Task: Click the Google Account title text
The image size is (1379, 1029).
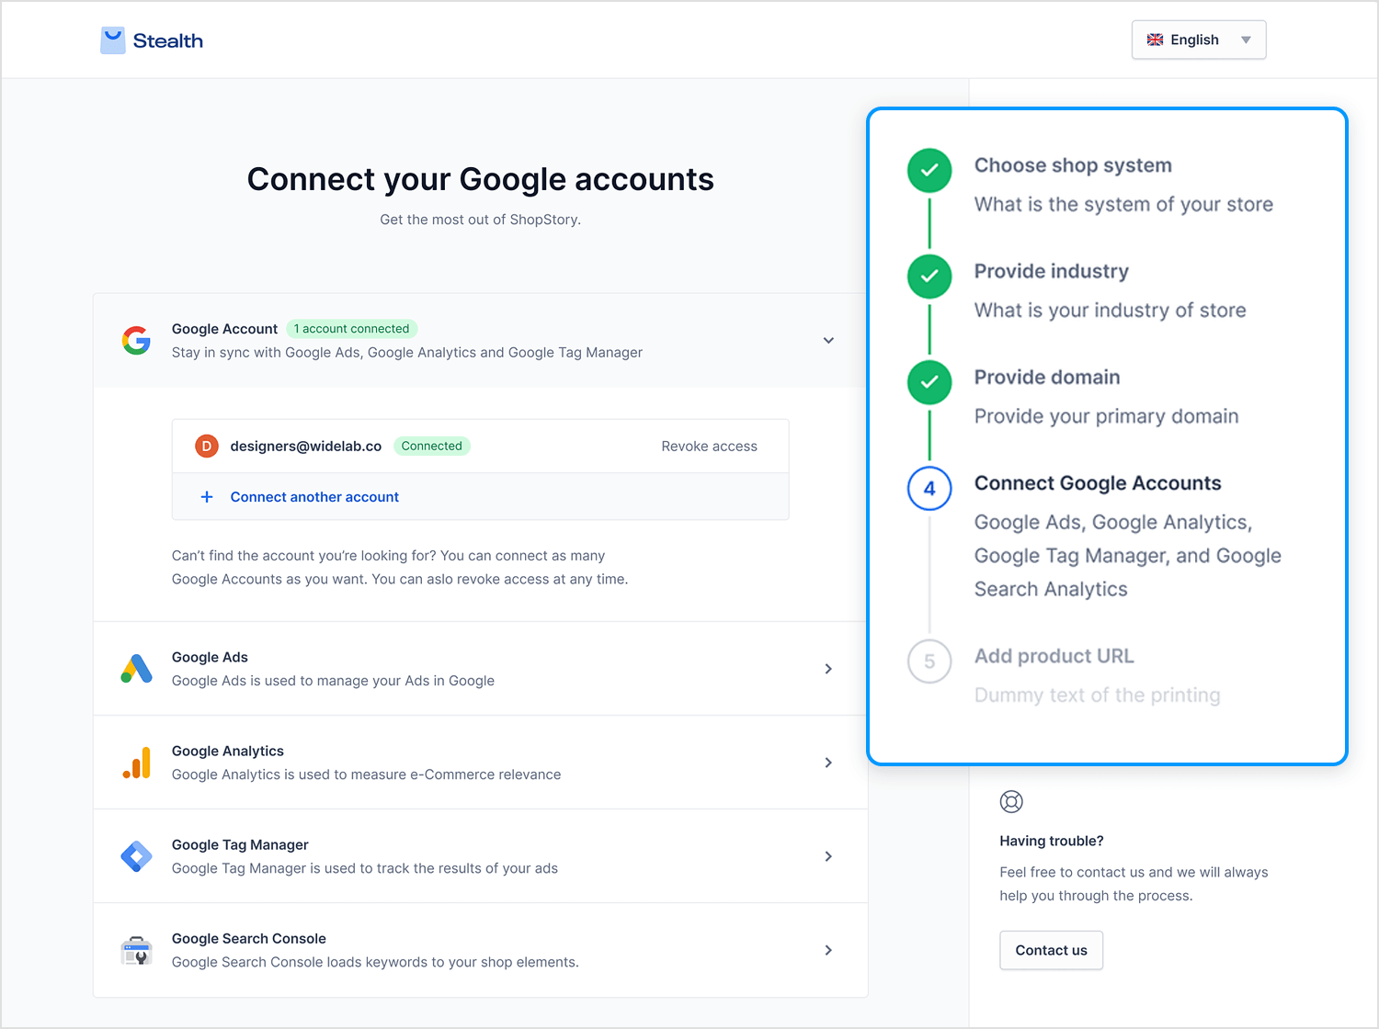Action: tap(224, 329)
